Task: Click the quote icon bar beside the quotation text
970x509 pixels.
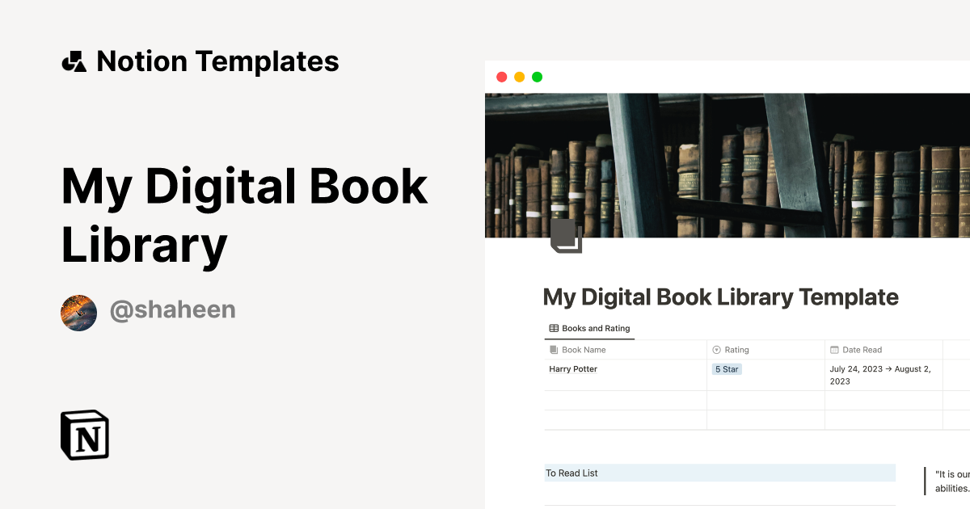Action: tap(925, 480)
